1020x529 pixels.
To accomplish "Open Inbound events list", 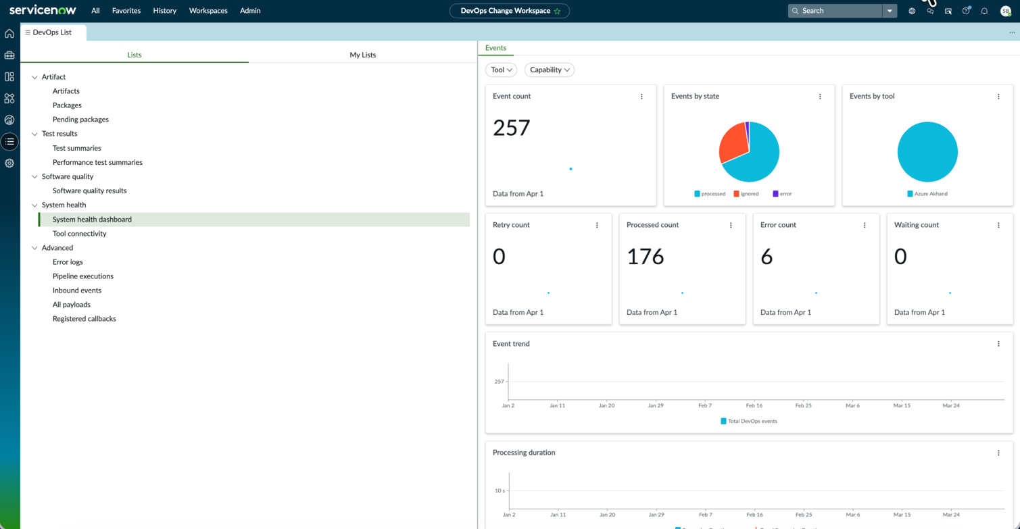I will pyautogui.click(x=77, y=291).
